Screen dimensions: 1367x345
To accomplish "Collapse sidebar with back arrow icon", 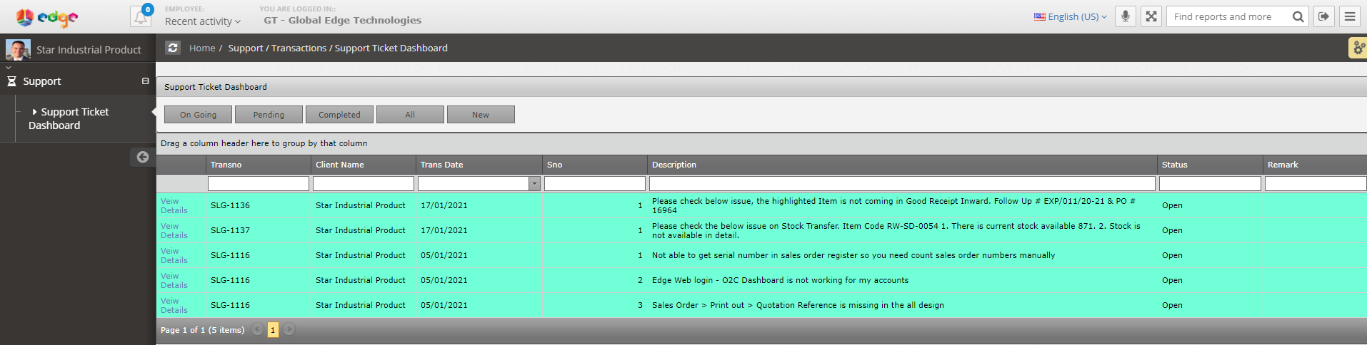I will point(143,157).
